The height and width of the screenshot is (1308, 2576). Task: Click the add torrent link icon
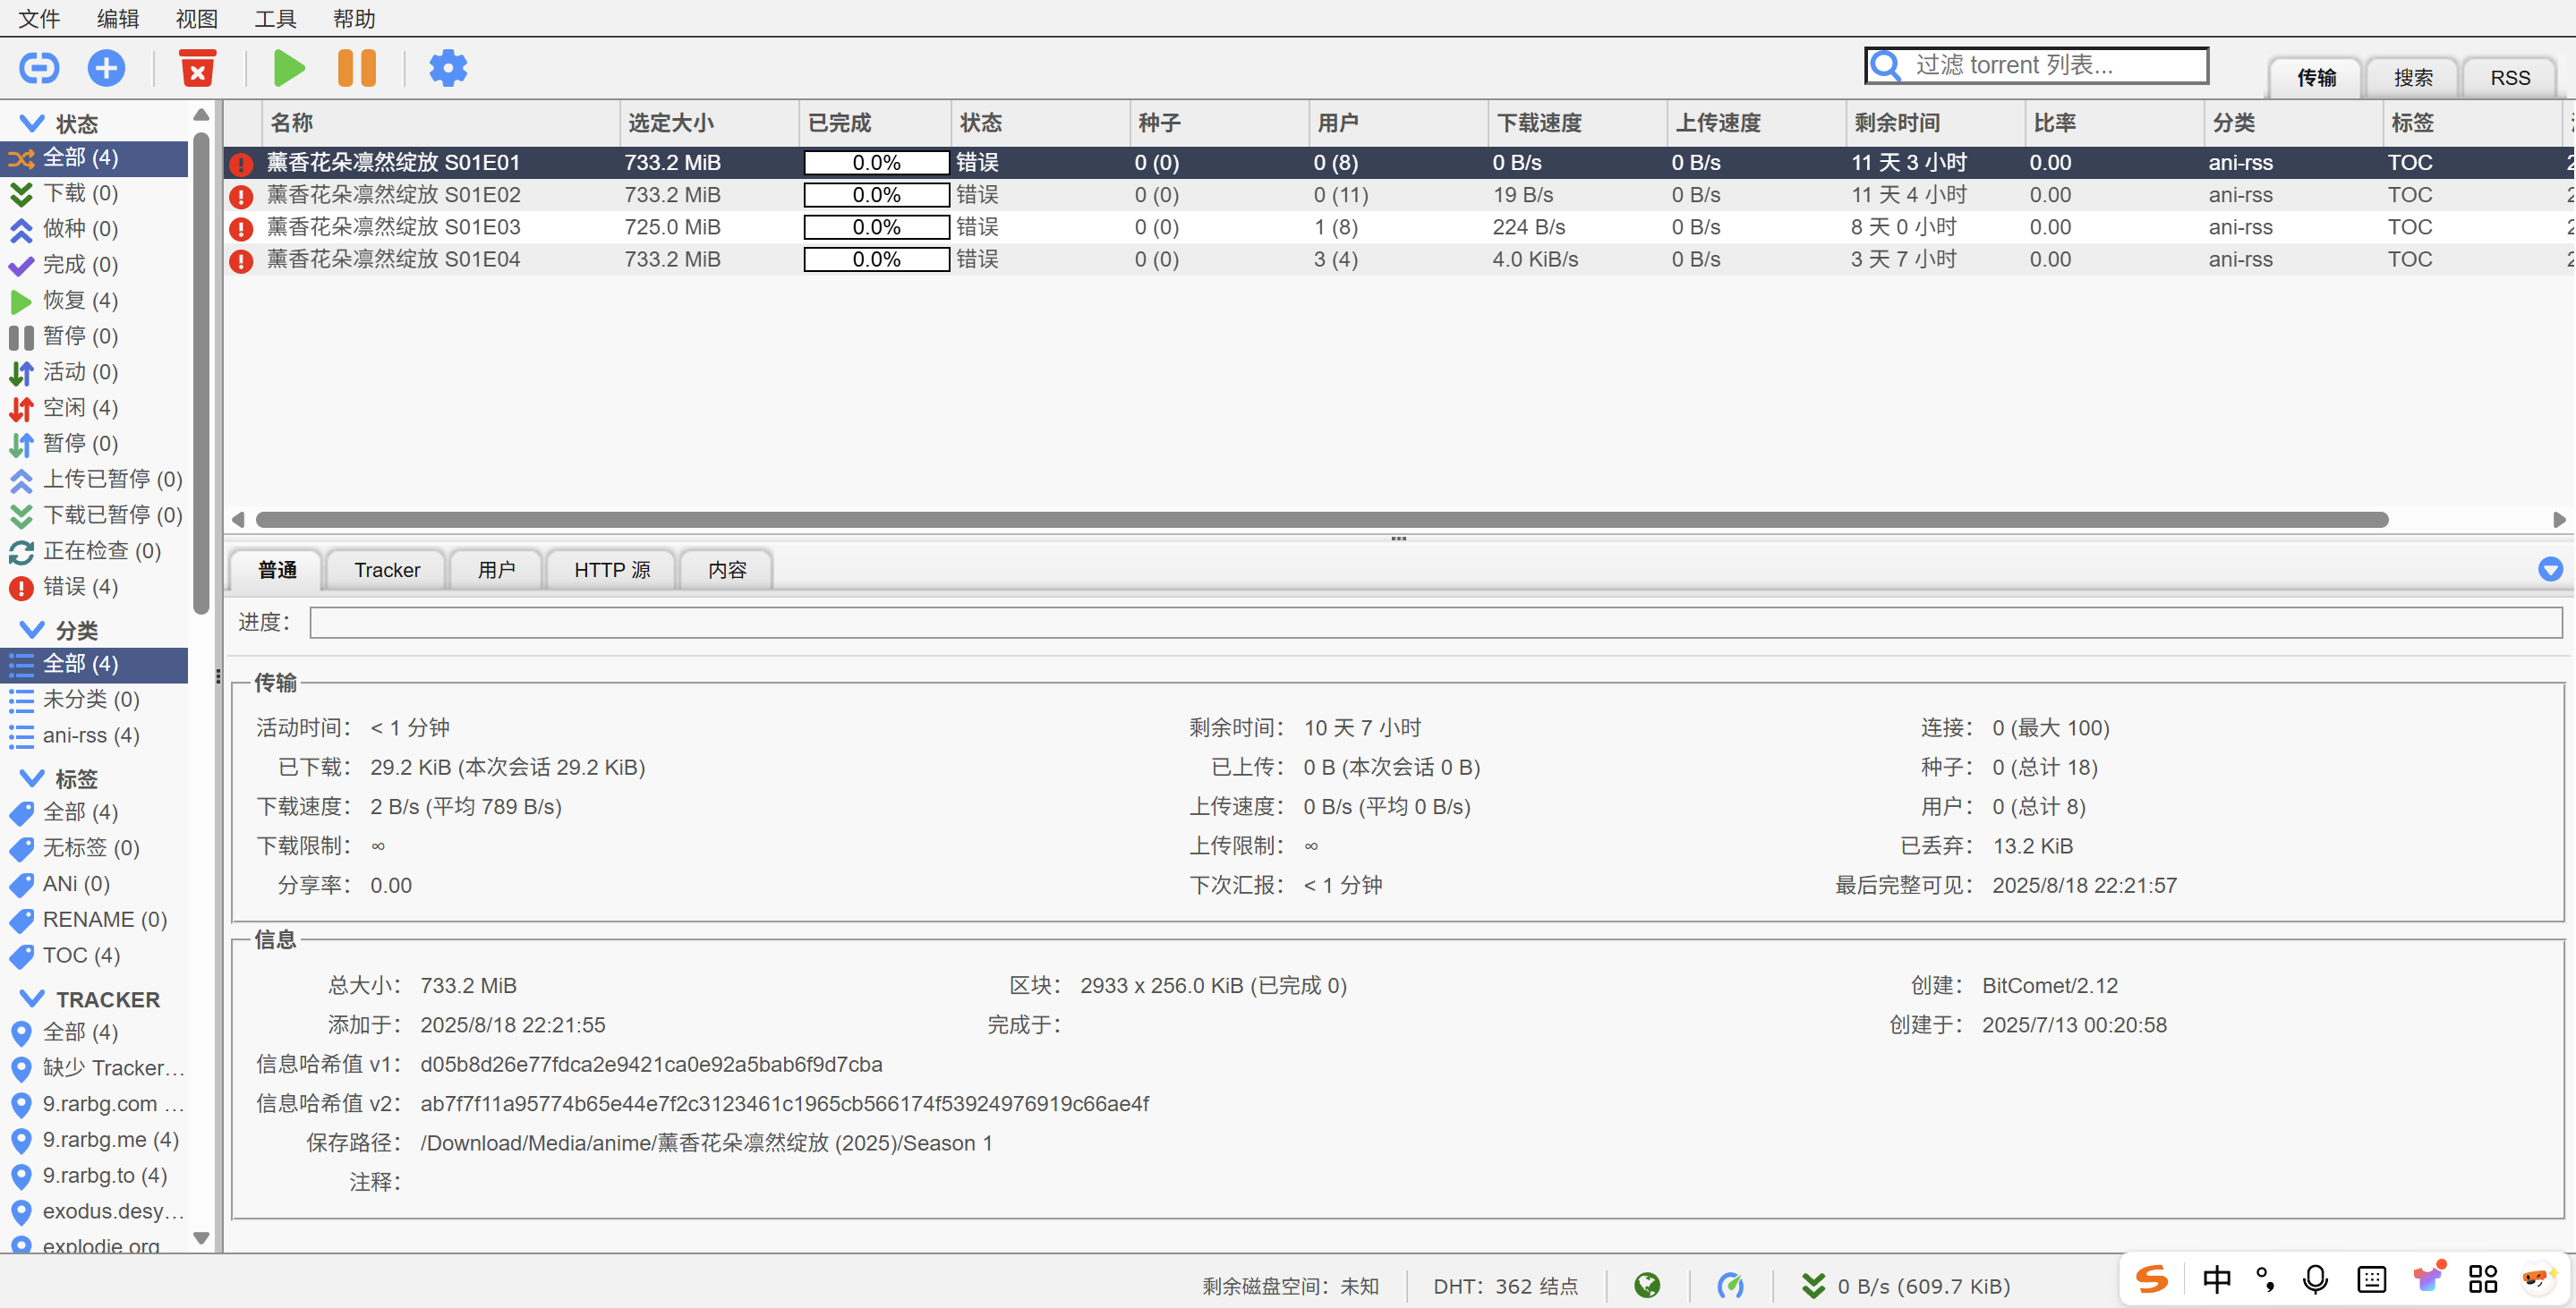(39, 68)
